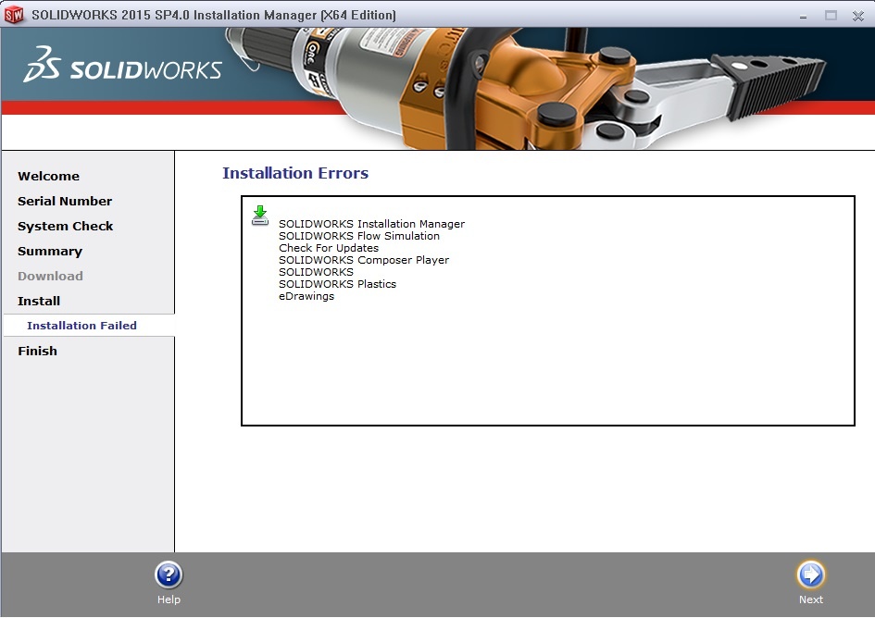Click 'SOLIDWORKS Flow Simulation' entry
Screen dimensions: 875x618
tap(359, 236)
